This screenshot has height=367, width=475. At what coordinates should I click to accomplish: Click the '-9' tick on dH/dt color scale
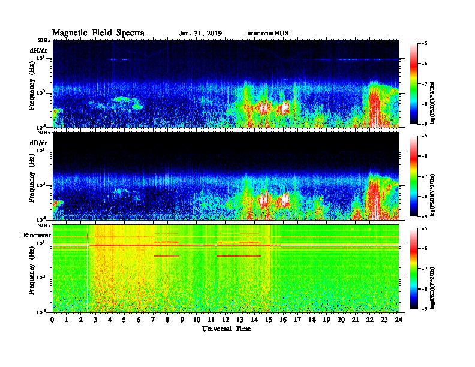pyautogui.click(x=425, y=124)
